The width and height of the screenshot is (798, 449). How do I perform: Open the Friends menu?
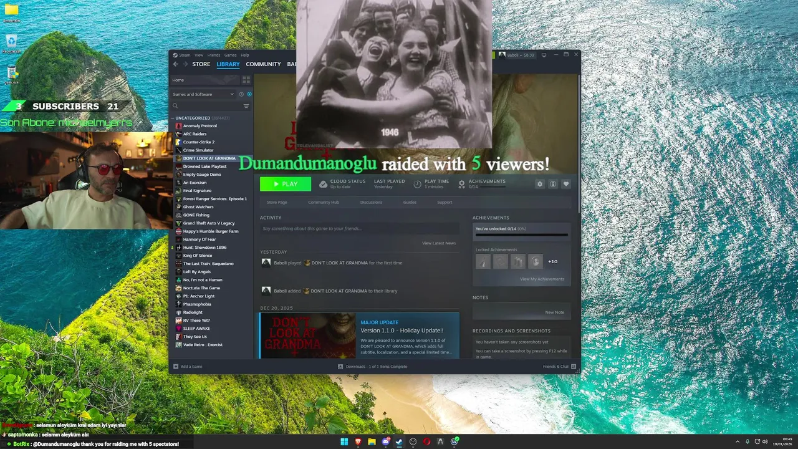(x=214, y=55)
